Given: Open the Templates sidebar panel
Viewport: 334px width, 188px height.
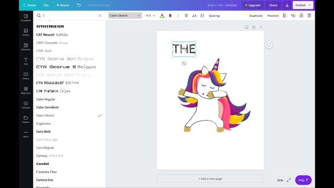Looking at the screenshot, I should click(x=26, y=18).
